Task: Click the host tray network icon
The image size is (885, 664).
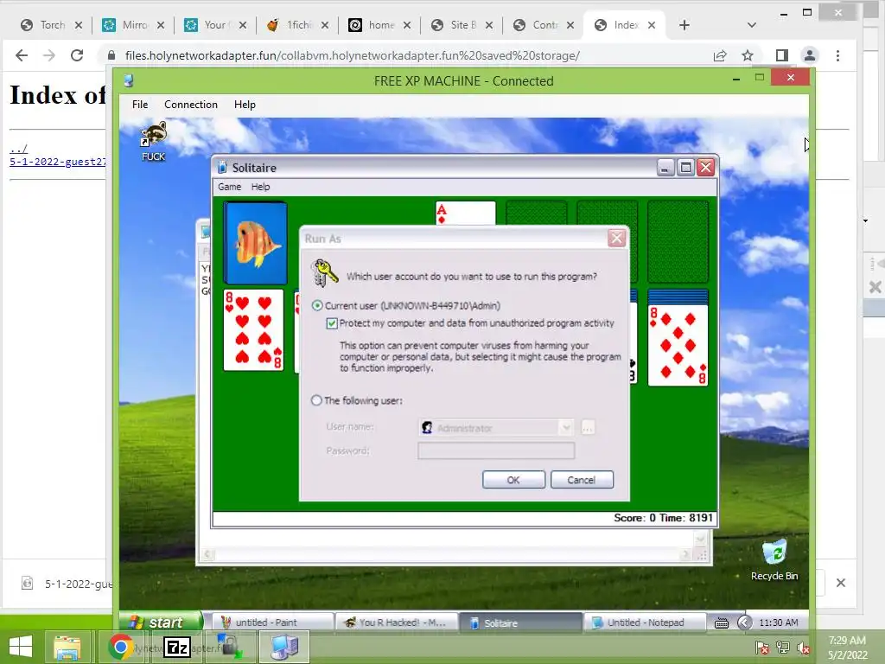Action: click(x=783, y=648)
